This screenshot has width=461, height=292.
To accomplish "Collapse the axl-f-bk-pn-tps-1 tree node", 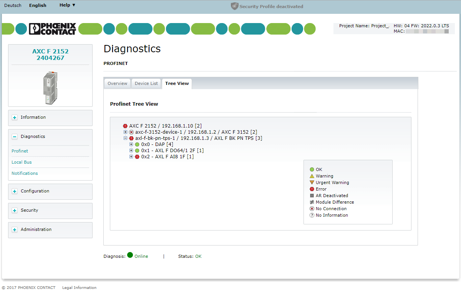I will pyautogui.click(x=125, y=138).
